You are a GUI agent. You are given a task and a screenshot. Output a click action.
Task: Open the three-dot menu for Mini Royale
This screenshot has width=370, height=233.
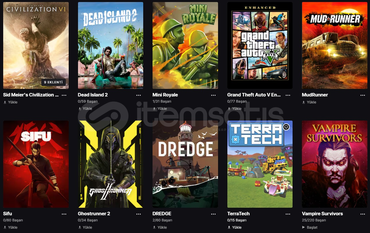[213, 95]
